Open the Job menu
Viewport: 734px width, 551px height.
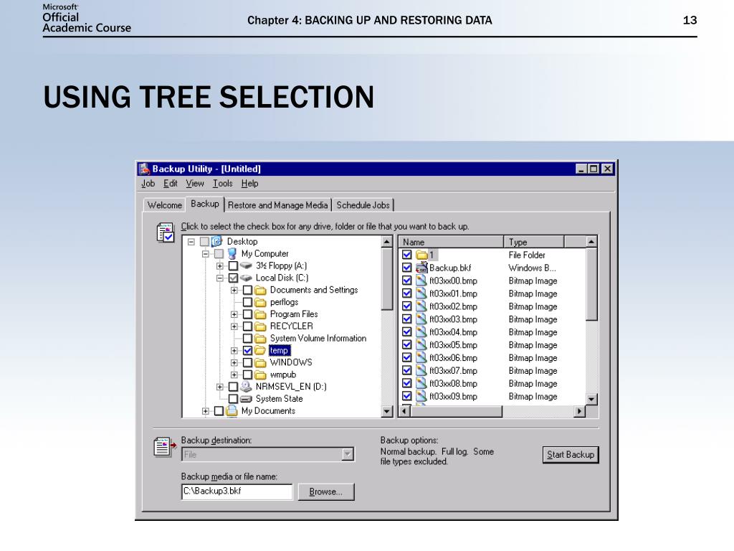point(148,184)
